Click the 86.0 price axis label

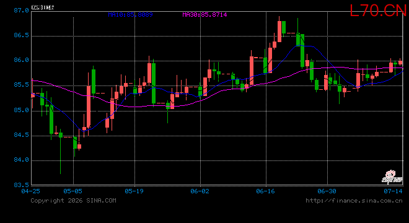21,60
